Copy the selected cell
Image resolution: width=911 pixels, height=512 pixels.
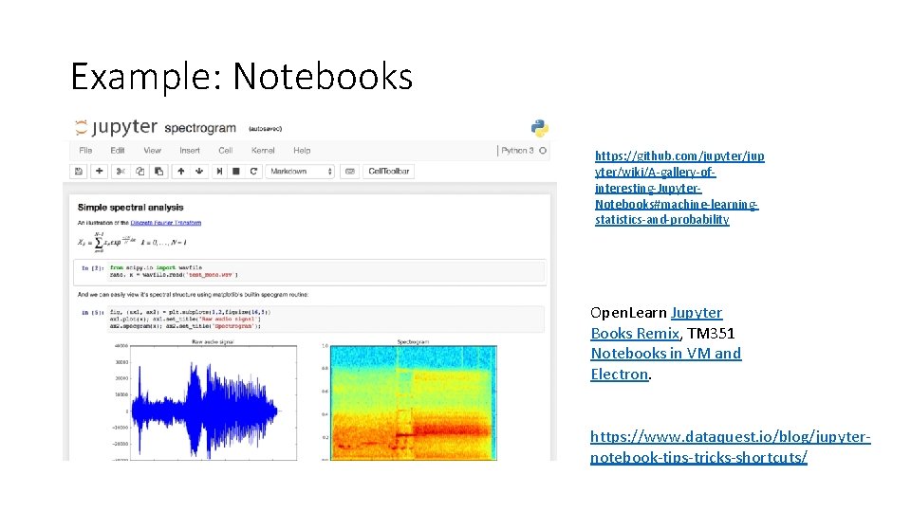140,172
